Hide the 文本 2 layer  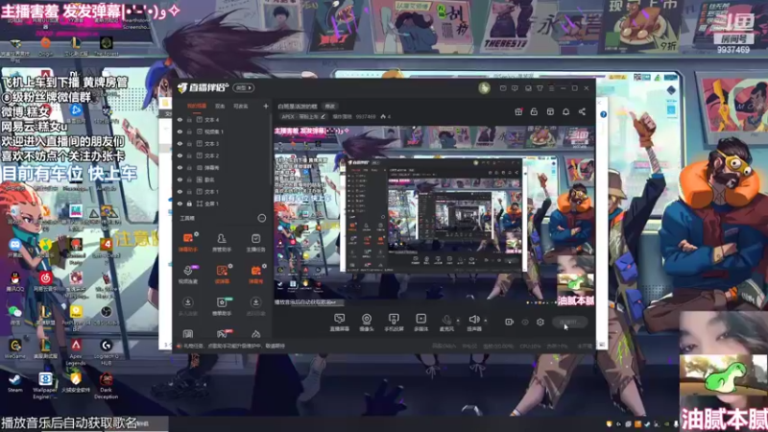point(180,156)
